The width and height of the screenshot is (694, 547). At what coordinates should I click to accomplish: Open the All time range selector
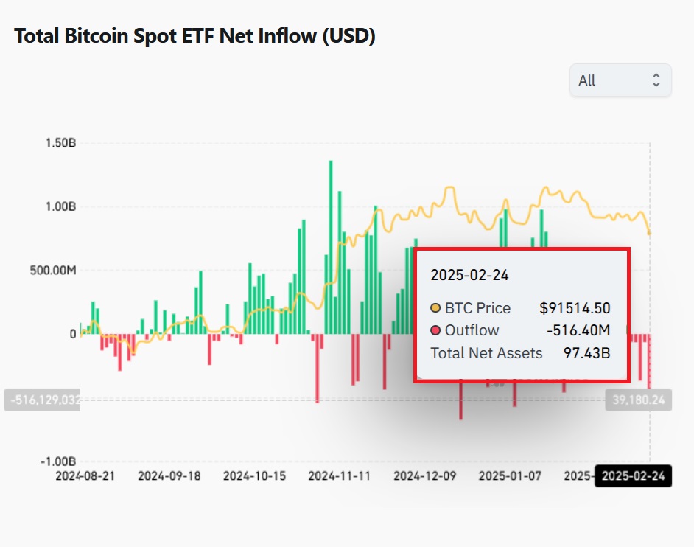[x=620, y=80]
